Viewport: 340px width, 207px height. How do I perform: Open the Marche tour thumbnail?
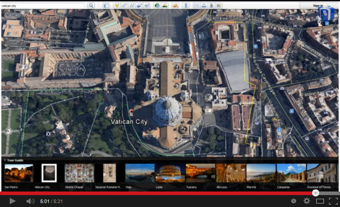click(261, 173)
